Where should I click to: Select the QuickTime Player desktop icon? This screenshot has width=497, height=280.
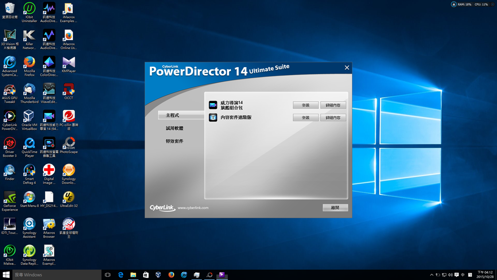(x=29, y=147)
